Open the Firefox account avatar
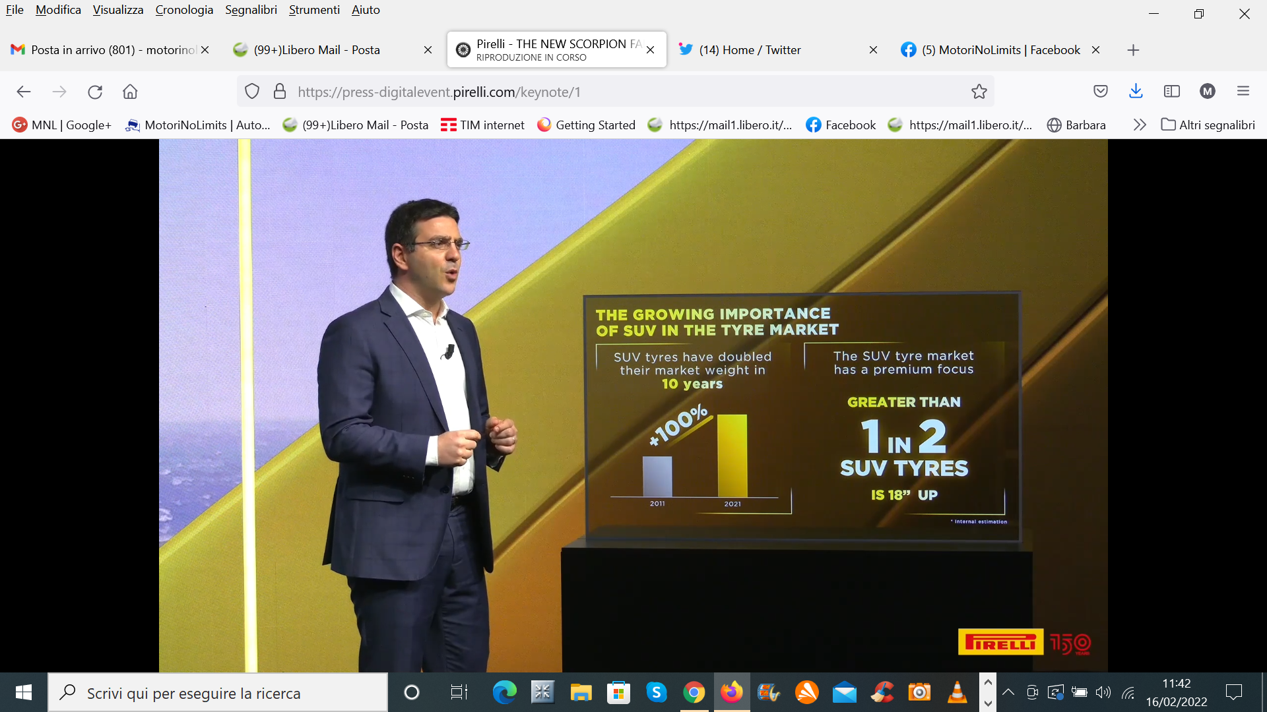1267x712 pixels. pos(1208,92)
